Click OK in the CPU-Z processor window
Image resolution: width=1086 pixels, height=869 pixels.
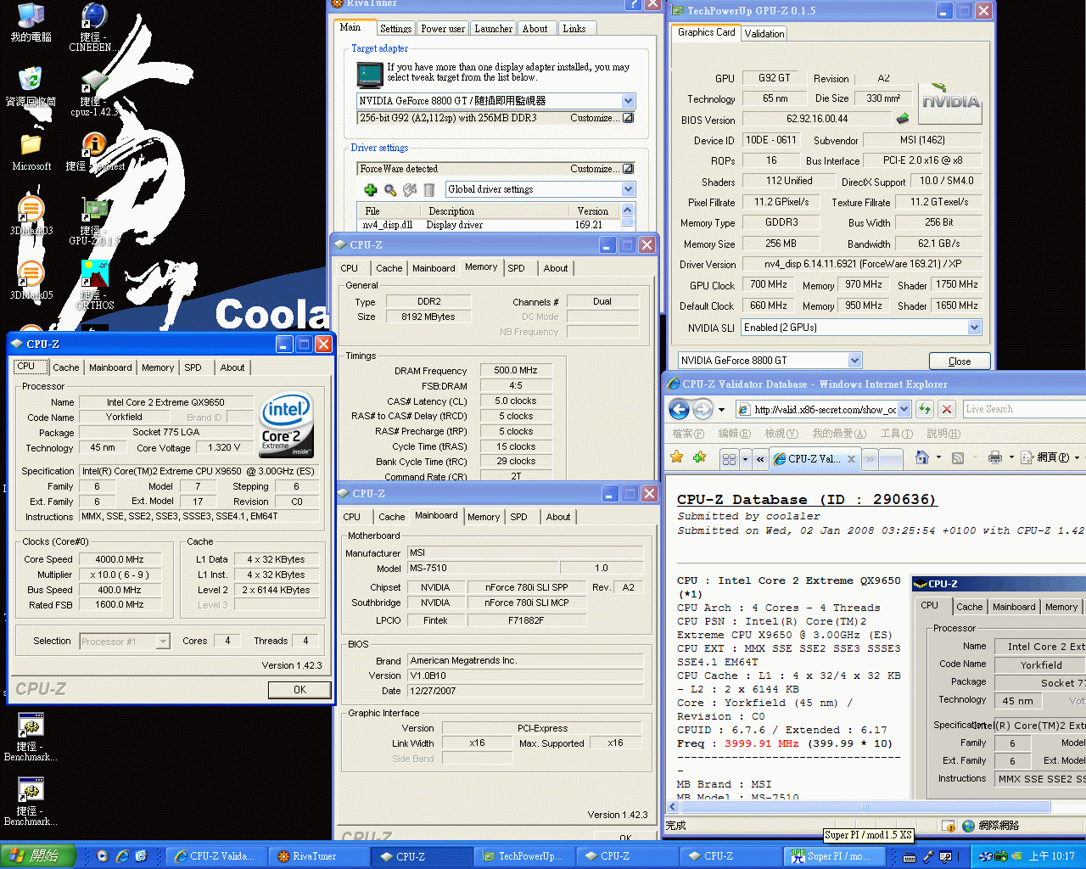tap(299, 690)
